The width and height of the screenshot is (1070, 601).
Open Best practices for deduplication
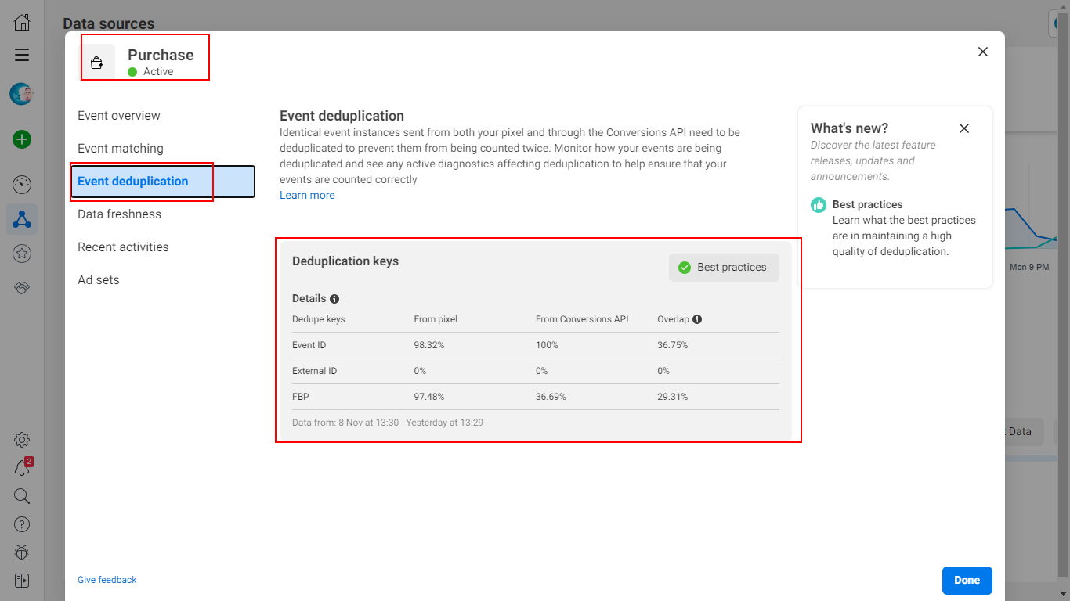pyautogui.click(x=723, y=267)
